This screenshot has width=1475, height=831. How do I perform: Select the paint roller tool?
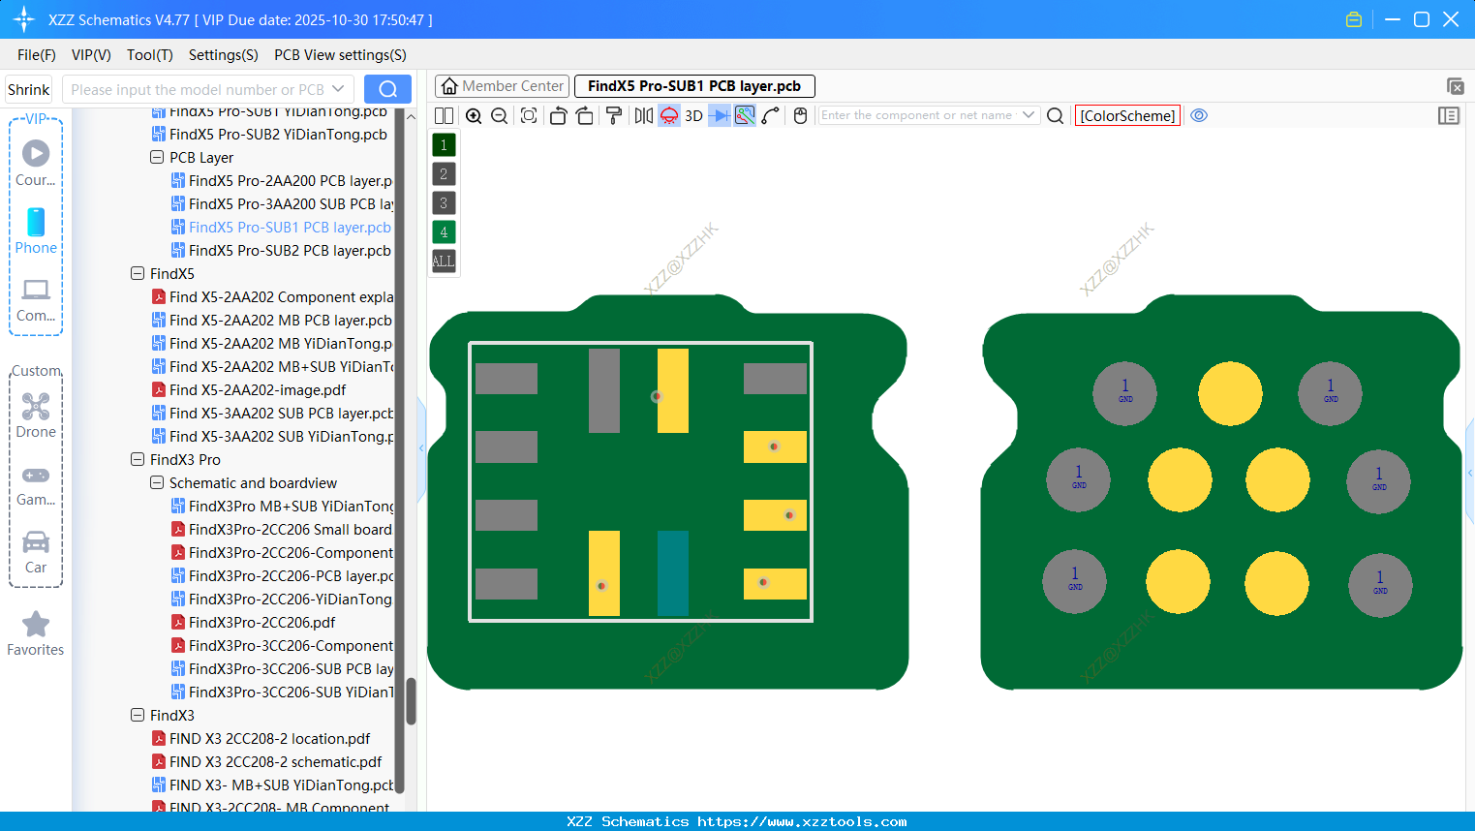pyautogui.click(x=614, y=116)
